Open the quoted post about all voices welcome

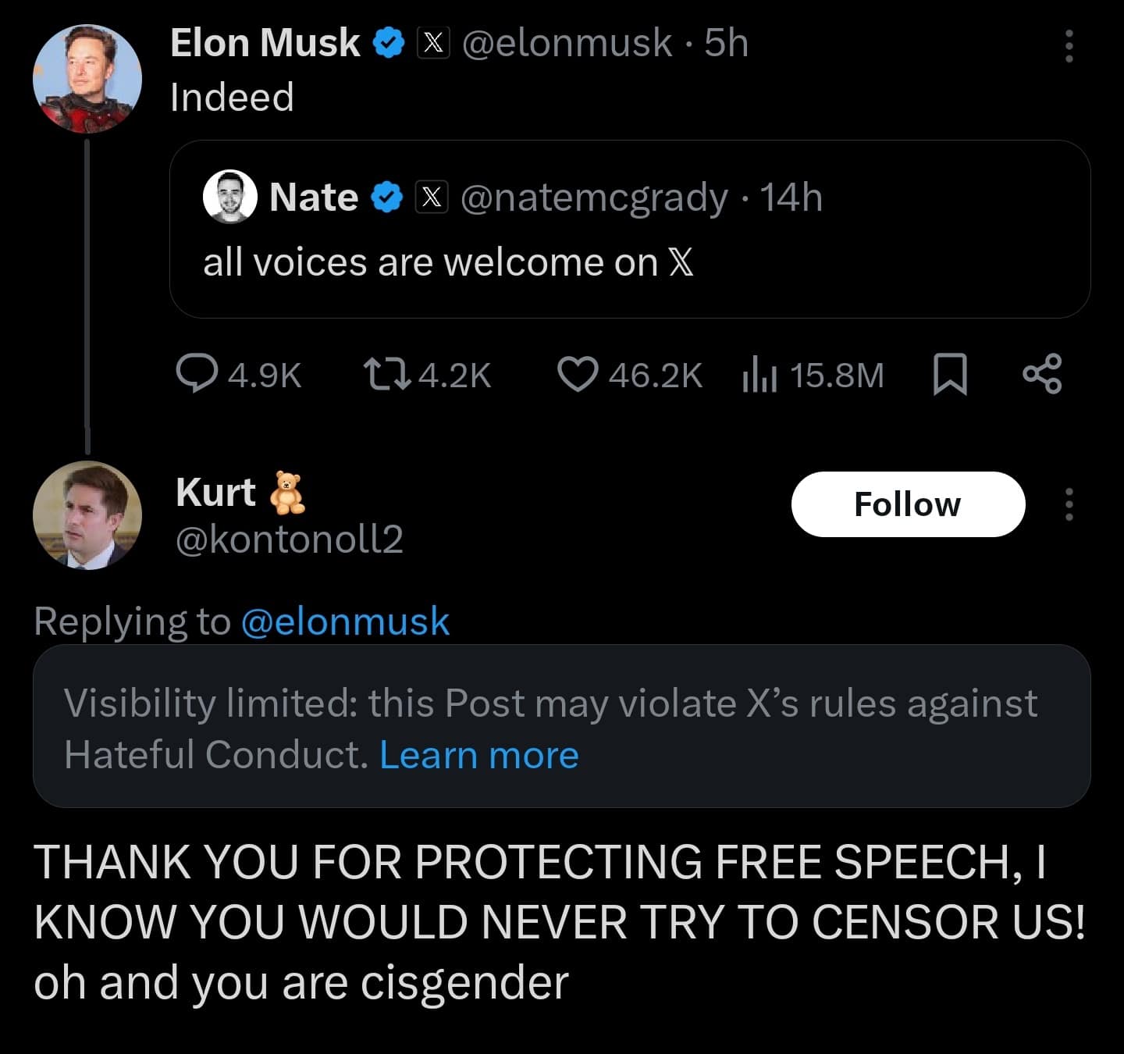pos(629,261)
